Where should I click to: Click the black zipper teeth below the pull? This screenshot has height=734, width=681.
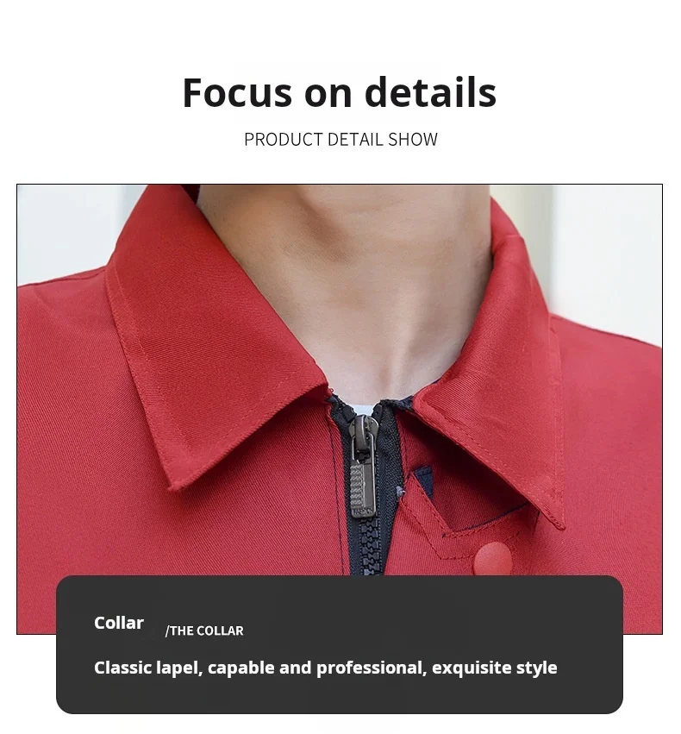(370, 545)
